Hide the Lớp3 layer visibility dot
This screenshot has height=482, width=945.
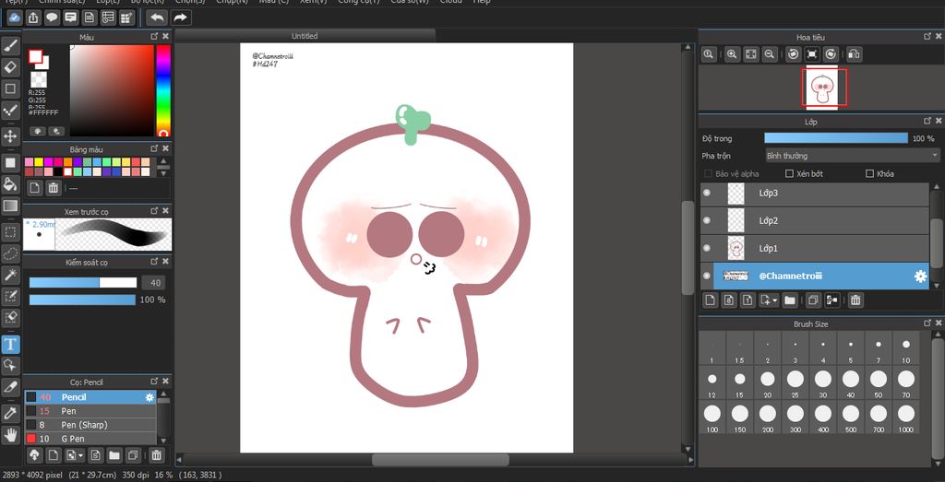[x=707, y=194]
